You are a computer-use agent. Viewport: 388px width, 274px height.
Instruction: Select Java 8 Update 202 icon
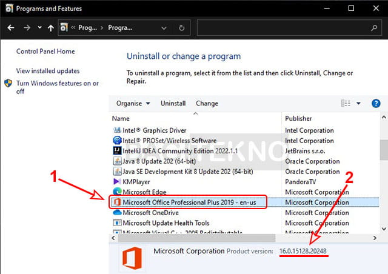pos(117,161)
